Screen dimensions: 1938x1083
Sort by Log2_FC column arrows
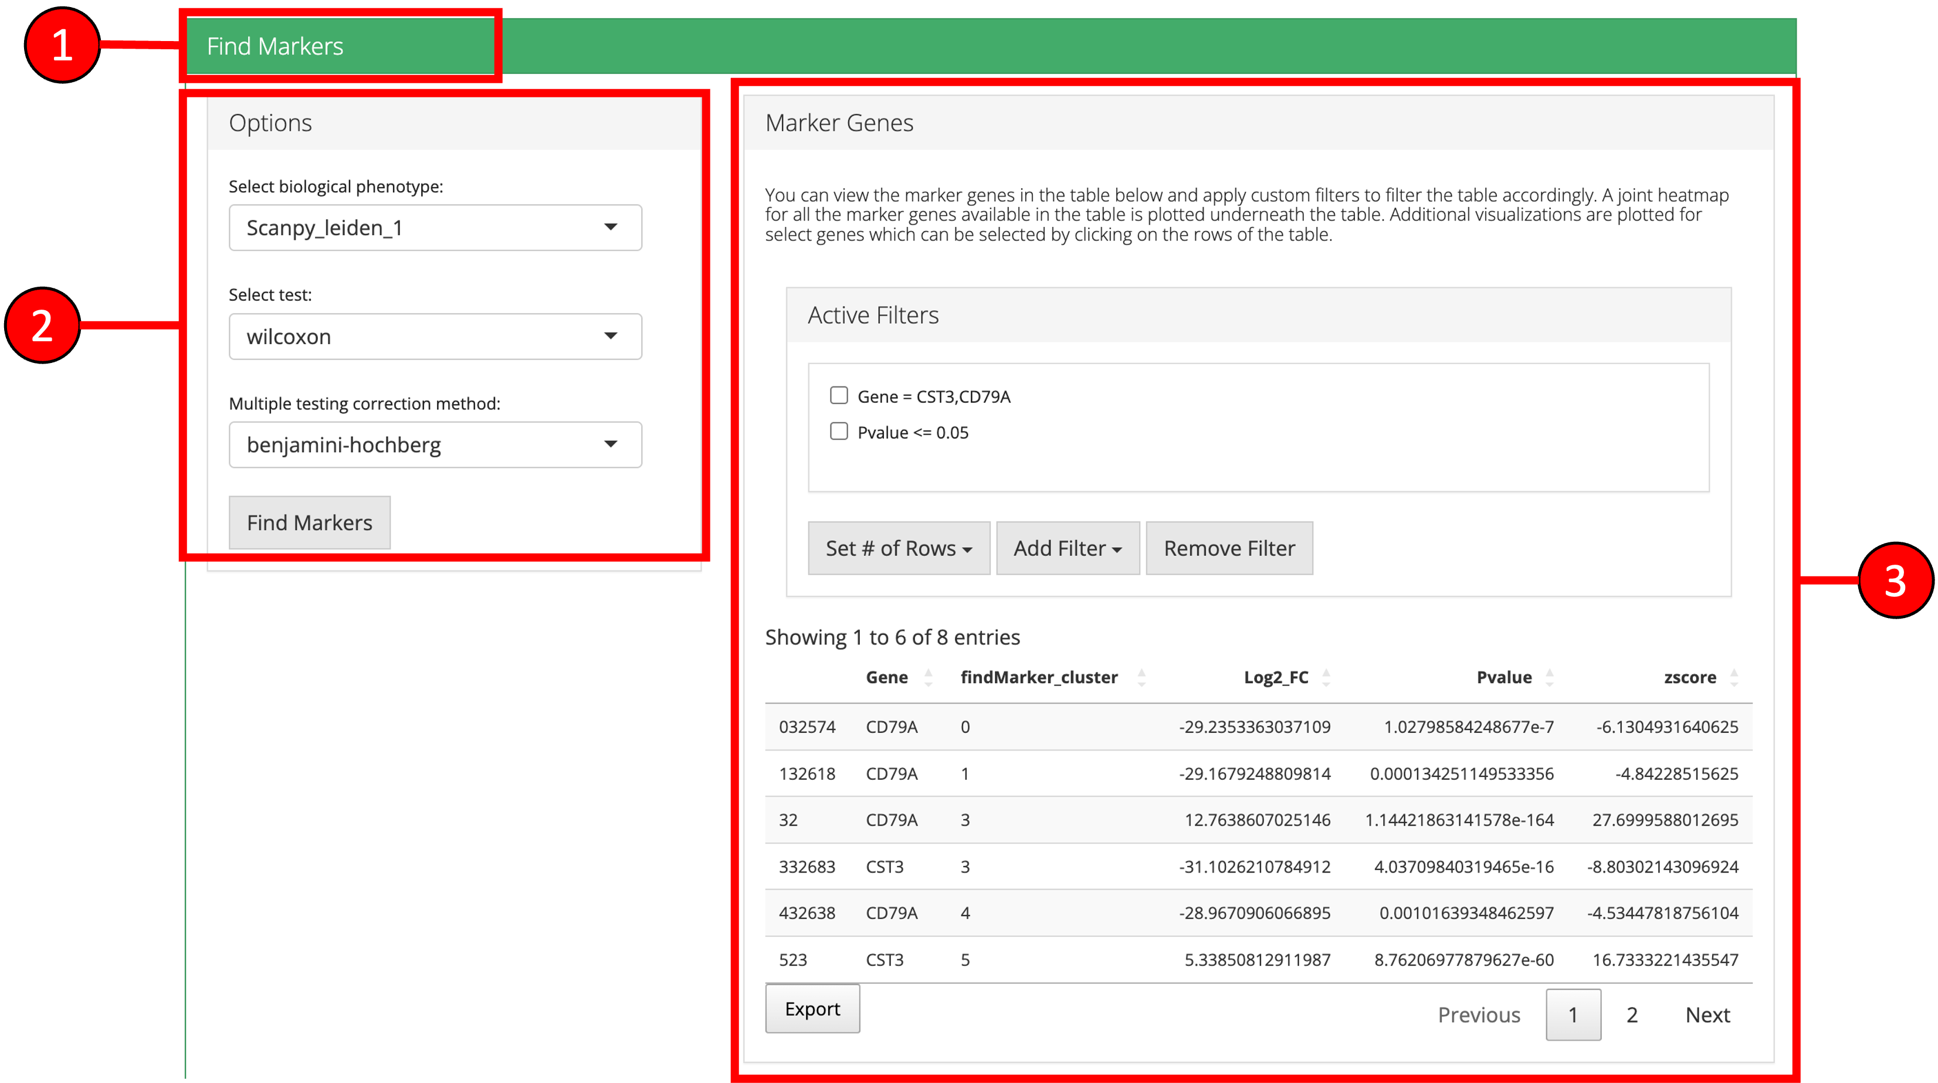point(1326,678)
